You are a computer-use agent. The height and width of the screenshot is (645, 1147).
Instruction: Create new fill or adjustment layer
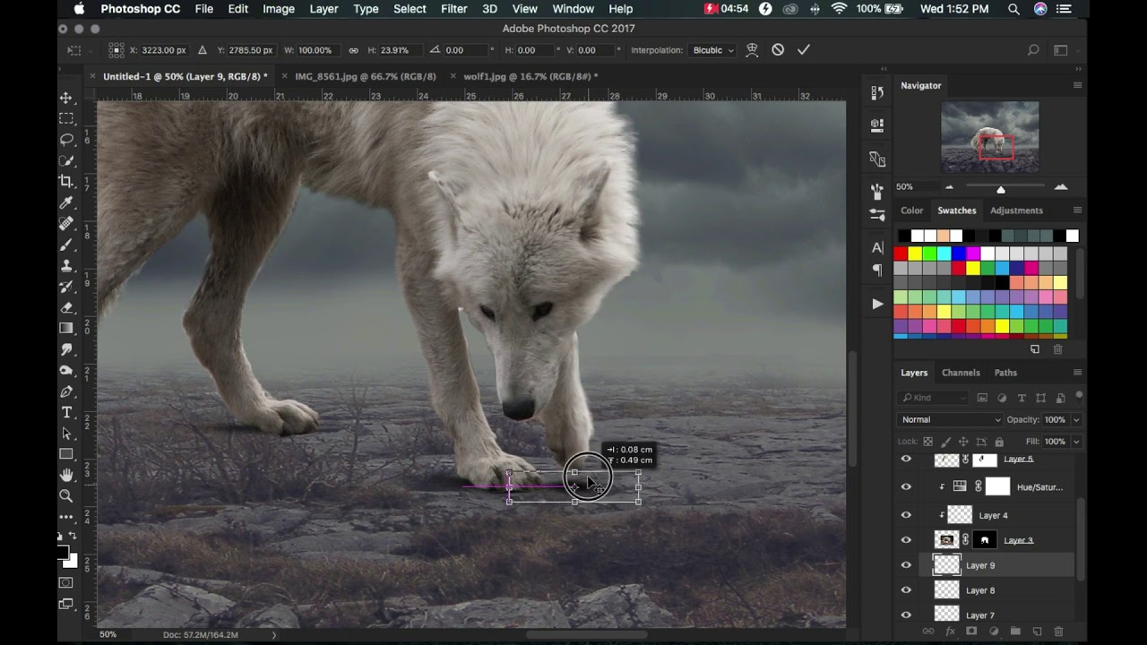pyautogui.click(x=993, y=632)
